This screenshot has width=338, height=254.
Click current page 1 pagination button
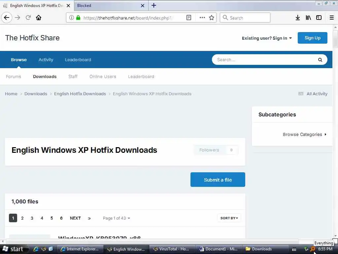tap(13, 218)
